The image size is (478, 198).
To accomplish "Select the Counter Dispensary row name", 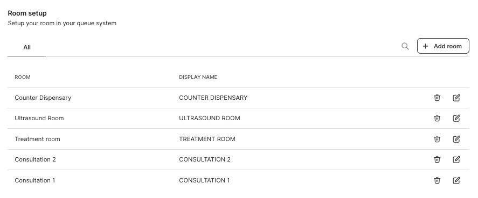I will tap(43, 98).
